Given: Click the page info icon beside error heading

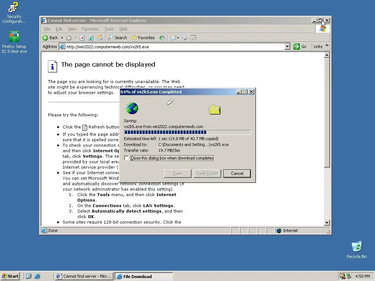Looking at the screenshot, I should [52, 66].
